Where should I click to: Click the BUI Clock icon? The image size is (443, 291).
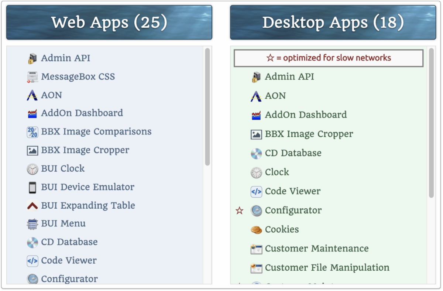[x=32, y=169]
